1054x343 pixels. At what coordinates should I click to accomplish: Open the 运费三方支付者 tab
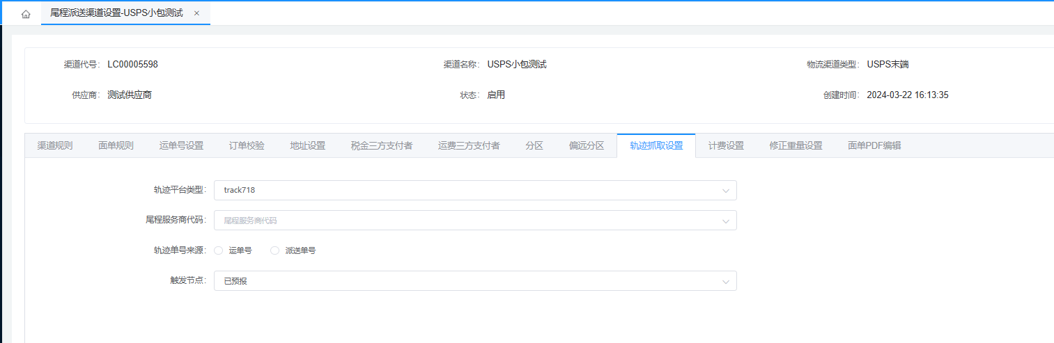pyautogui.click(x=469, y=145)
